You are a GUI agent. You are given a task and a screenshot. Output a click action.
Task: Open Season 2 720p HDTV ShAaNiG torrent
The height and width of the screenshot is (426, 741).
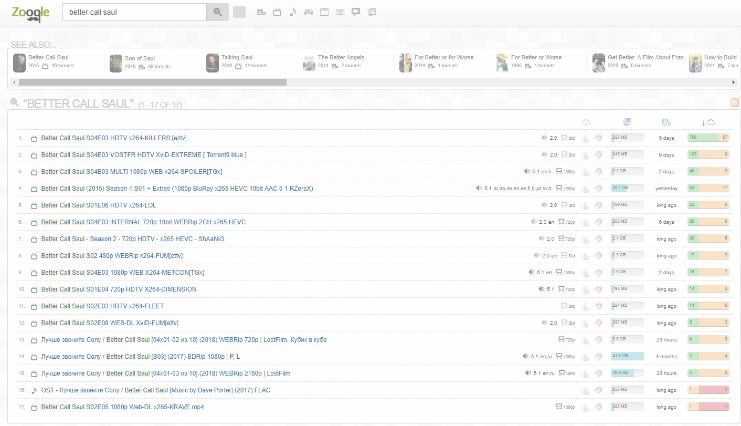click(x=133, y=239)
